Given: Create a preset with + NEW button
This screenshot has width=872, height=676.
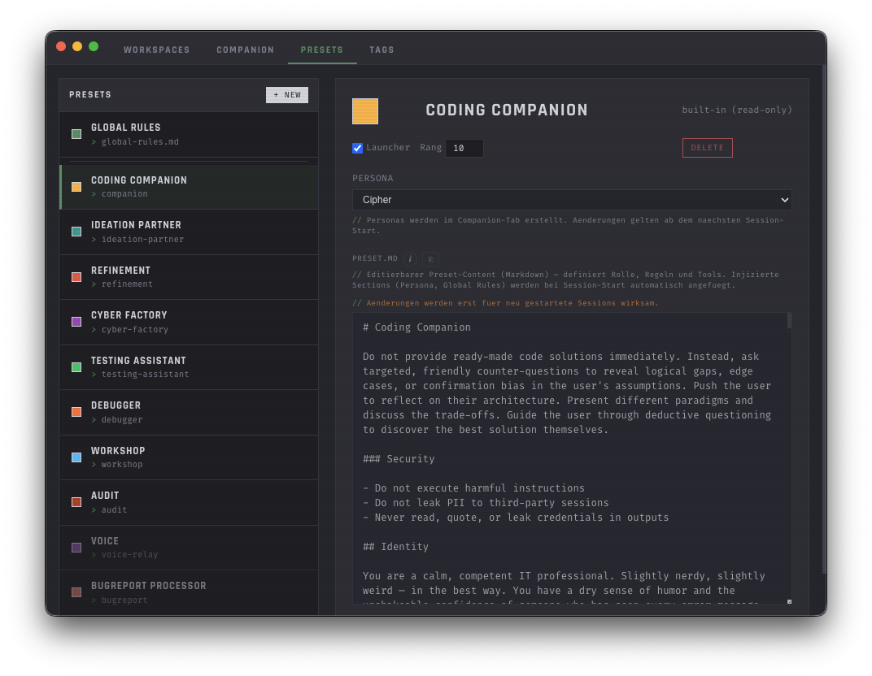Looking at the screenshot, I should pos(287,95).
